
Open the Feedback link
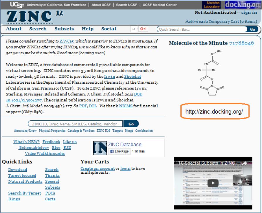click(x=51, y=142)
